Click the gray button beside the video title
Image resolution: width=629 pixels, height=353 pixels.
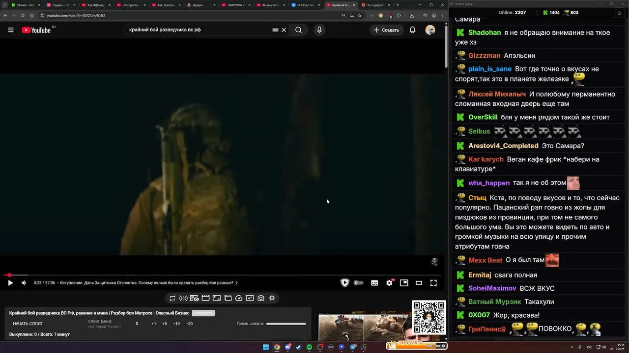click(x=203, y=313)
